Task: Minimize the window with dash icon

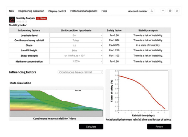Action: (163, 11)
